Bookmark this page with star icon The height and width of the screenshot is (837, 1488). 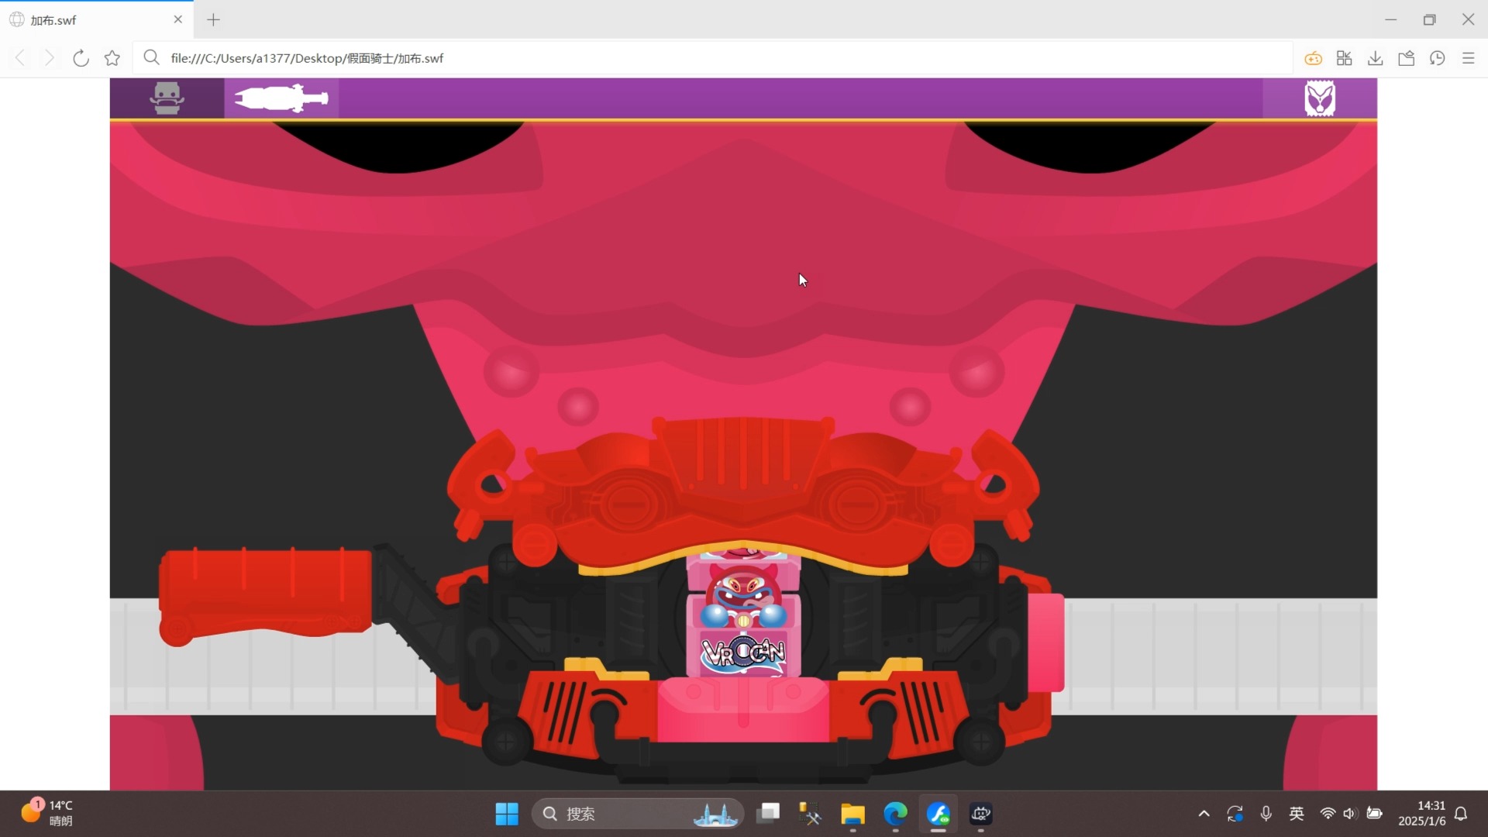point(112,58)
